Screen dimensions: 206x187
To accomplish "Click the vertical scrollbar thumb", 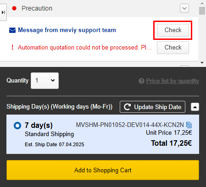I will 202,11.
